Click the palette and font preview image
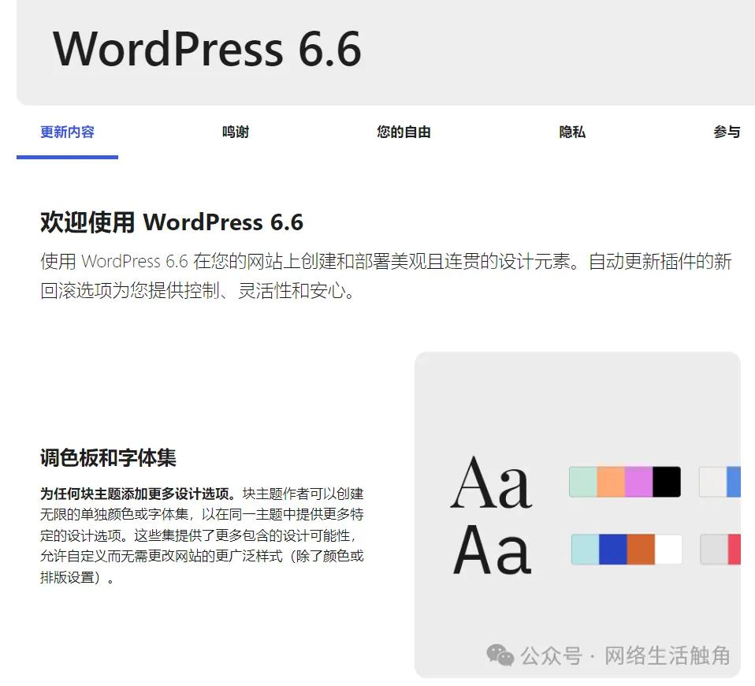Image resolution: width=755 pixels, height=686 pixels. point(578,513)
